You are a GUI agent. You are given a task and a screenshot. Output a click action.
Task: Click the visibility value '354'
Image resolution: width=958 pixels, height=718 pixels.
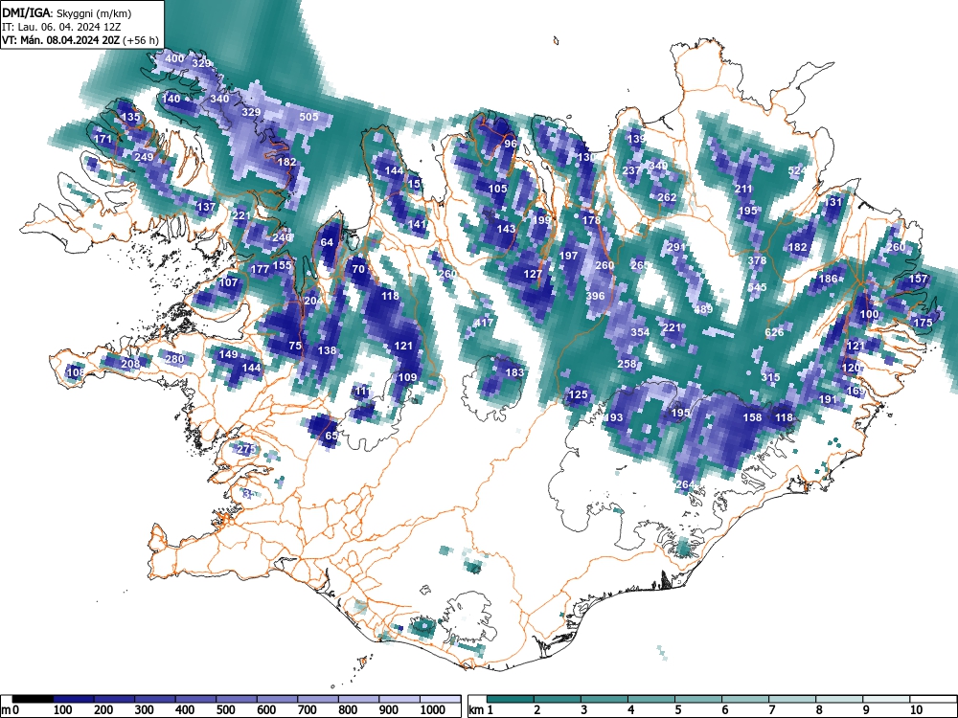point(640,332)
